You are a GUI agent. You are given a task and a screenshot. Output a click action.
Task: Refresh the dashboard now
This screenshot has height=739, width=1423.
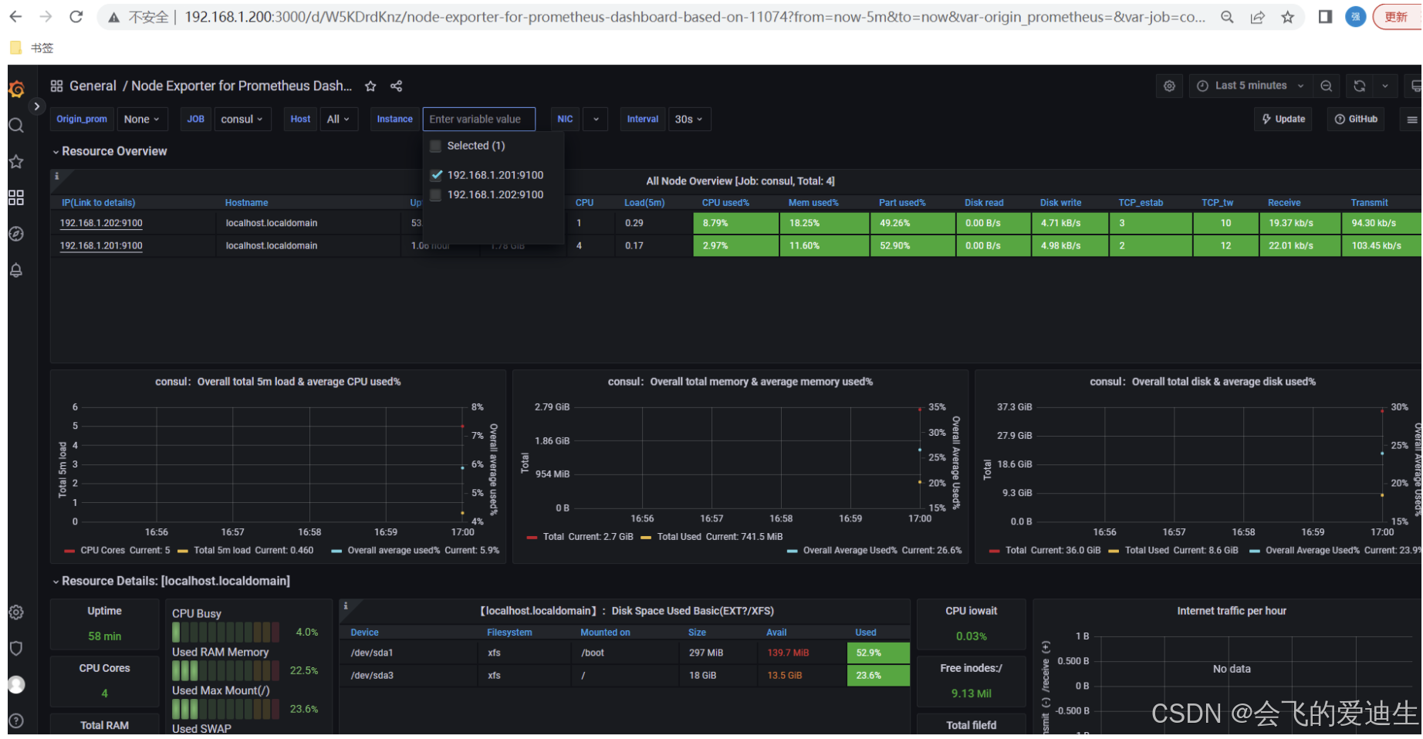coord(1360,86)
